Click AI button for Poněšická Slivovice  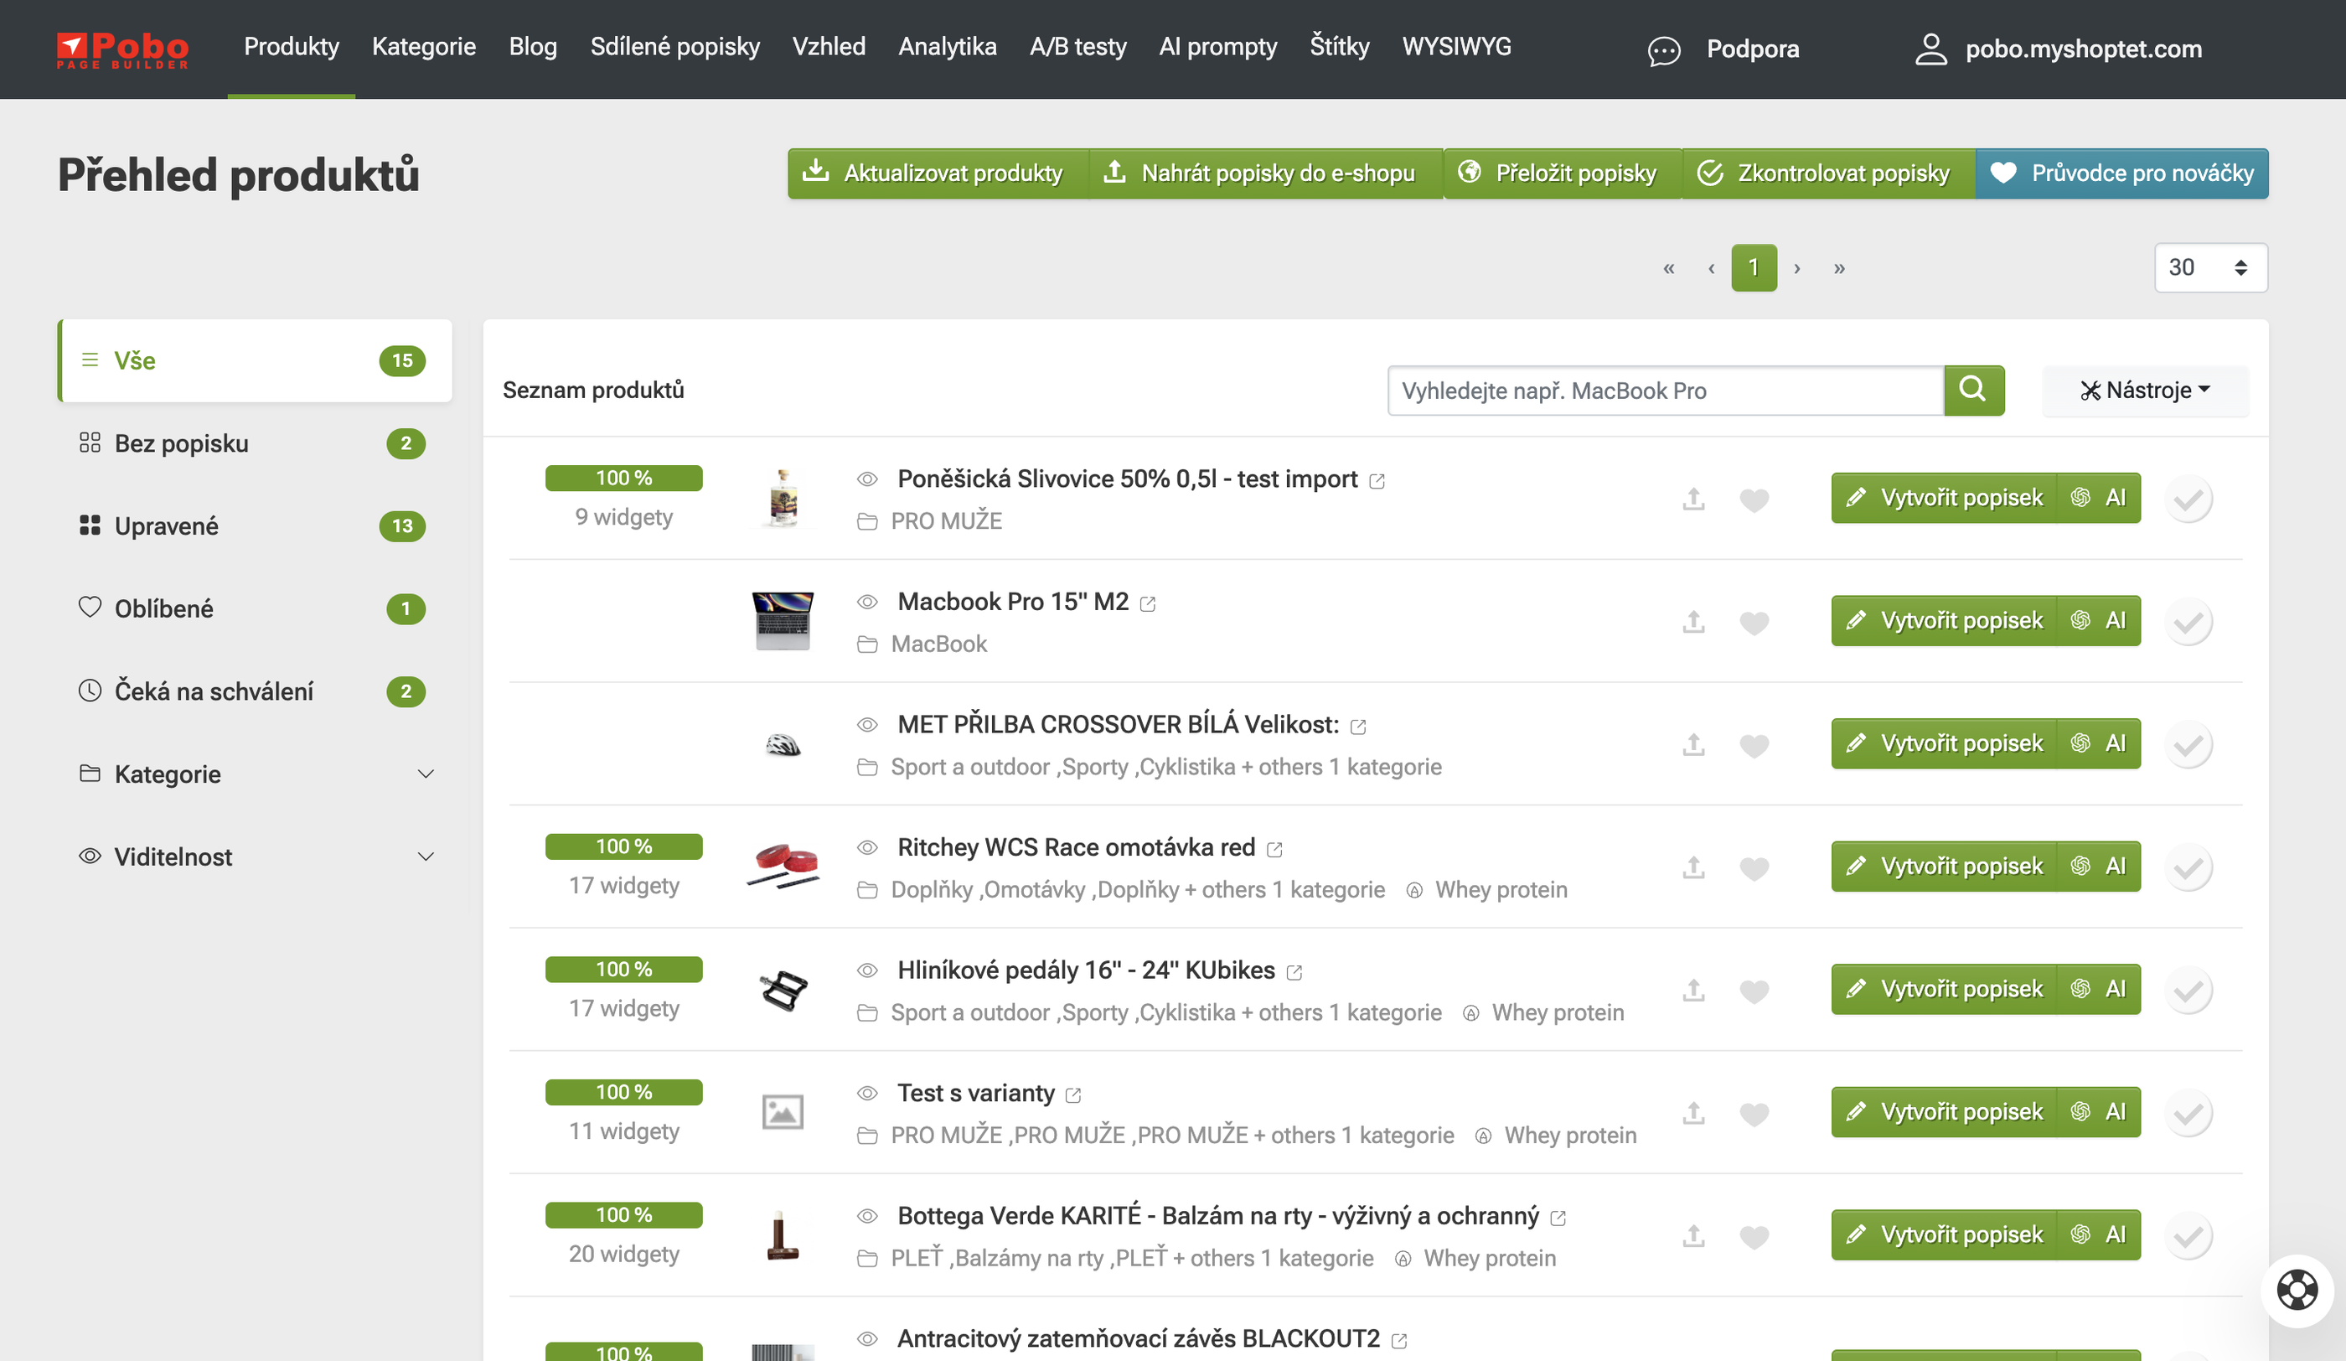click(2100, 498)
